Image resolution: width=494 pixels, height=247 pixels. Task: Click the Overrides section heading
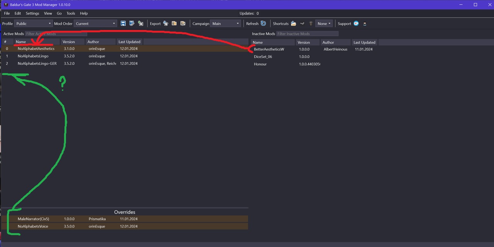coord(125,212)
